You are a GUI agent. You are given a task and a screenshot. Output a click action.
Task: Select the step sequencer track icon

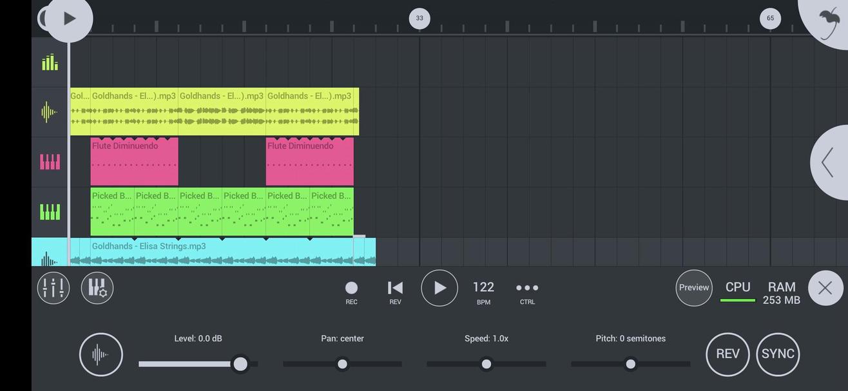[49, 62]
